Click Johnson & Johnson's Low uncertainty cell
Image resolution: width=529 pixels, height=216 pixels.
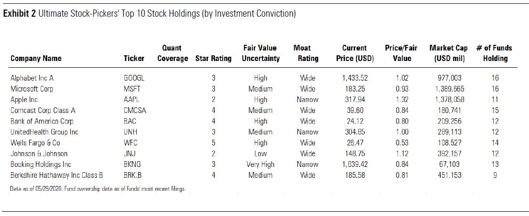click(261, 154)
